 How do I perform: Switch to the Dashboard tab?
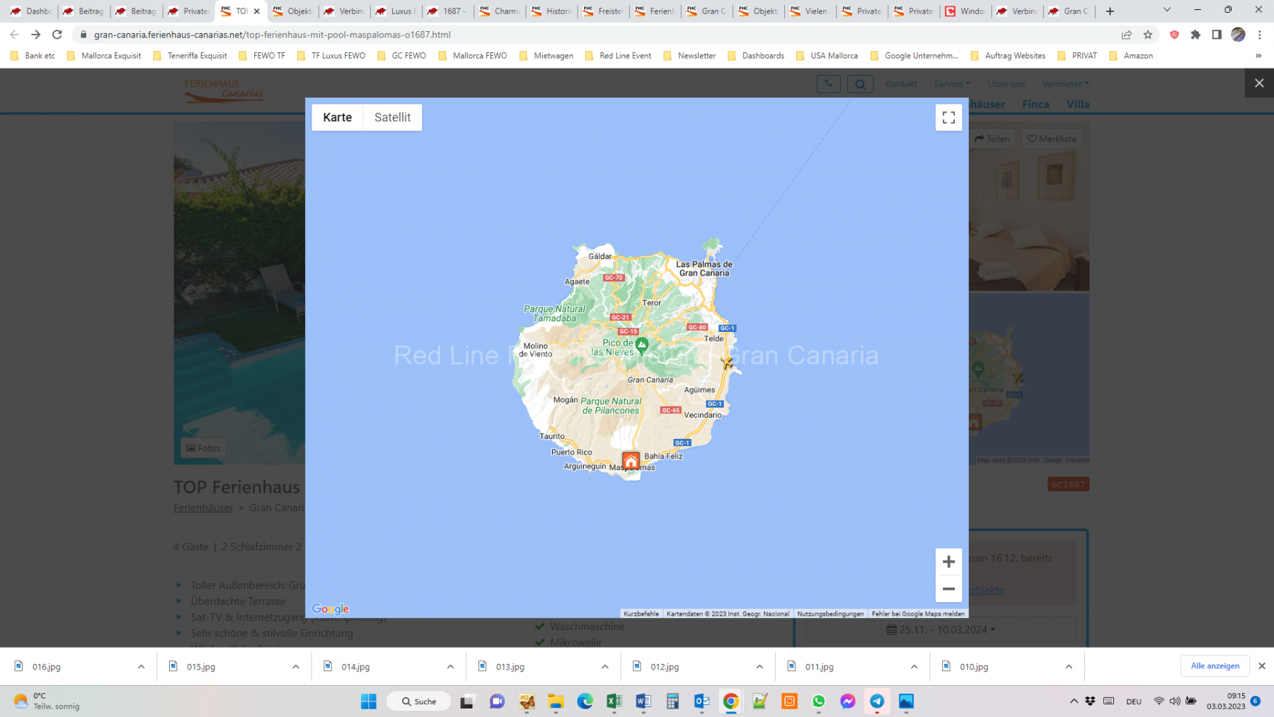click(x=31, y=11)
